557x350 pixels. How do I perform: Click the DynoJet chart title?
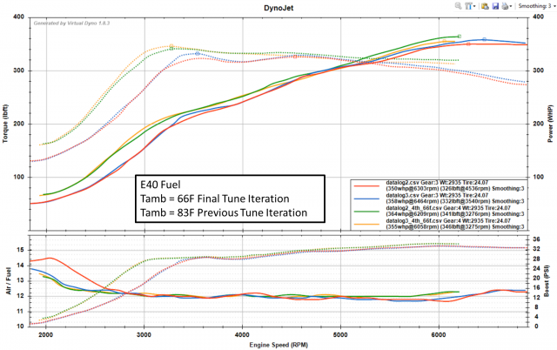pos(278,8)
